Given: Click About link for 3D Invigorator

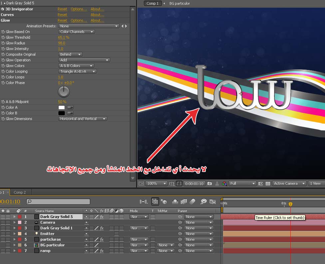Looking at the screenshot, I should (97, 9).
